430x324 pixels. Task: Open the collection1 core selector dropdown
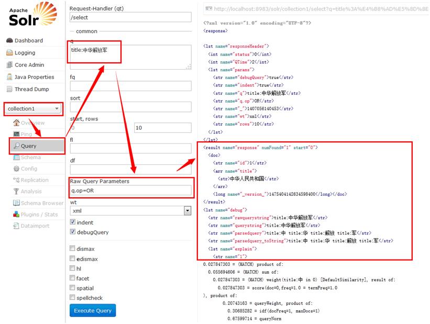pyautogui.click(x=33, y=109)
